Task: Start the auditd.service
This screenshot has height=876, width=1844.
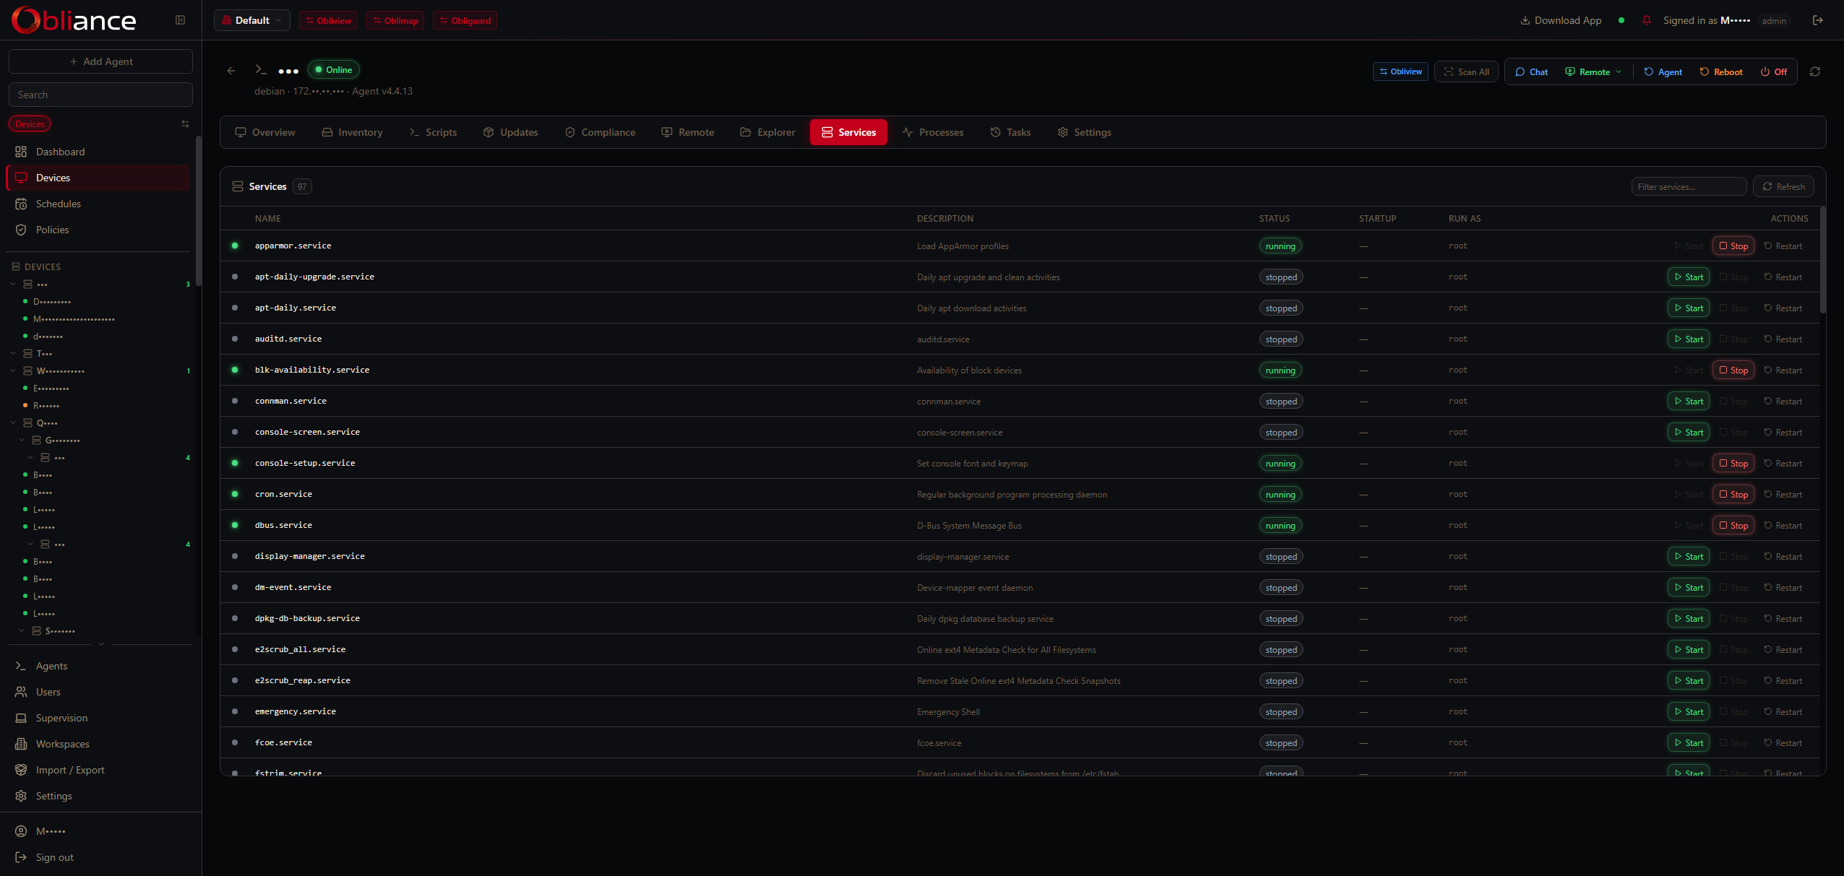Action: pos(1688,339)
